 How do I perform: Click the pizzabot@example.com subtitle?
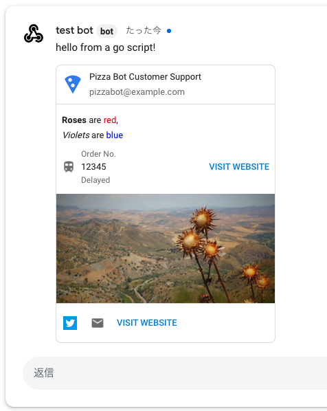click(137, 92)
